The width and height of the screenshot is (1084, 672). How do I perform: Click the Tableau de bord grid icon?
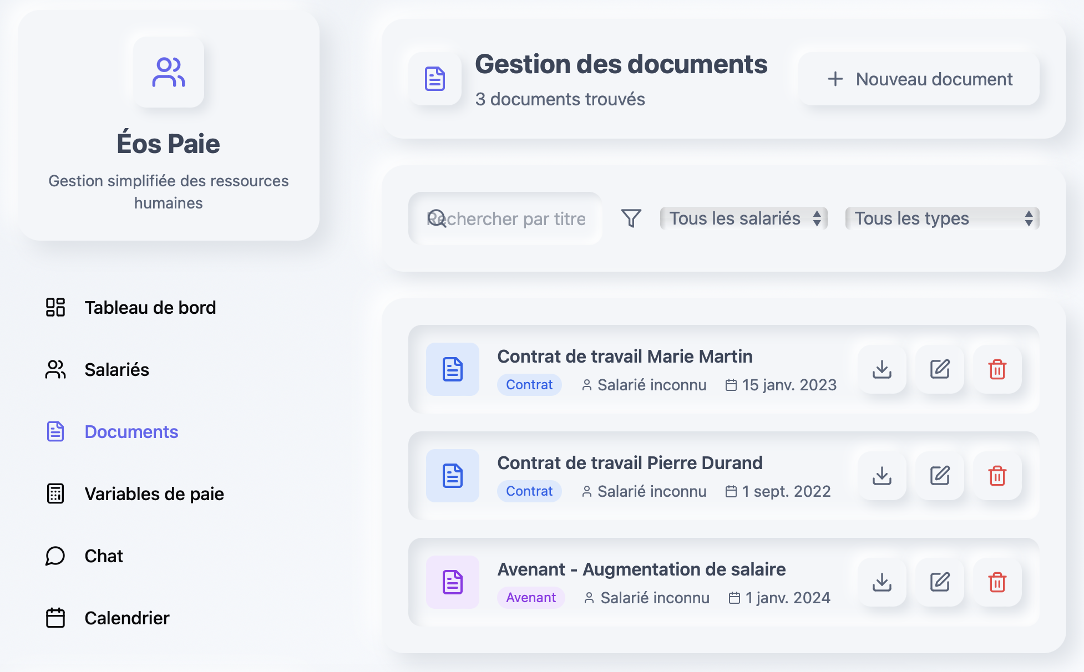pyautogui.click(x=55, y=307)
